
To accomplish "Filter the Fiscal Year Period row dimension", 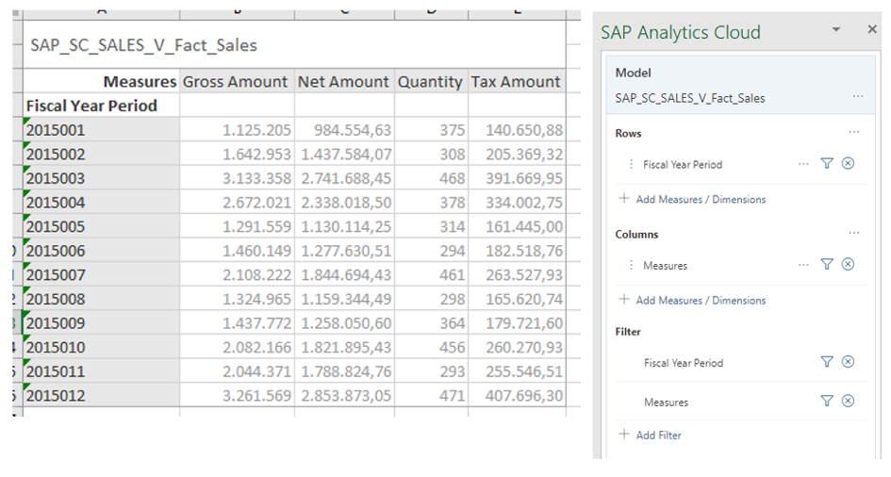I will pyautogui.click(x=827, y=164).
